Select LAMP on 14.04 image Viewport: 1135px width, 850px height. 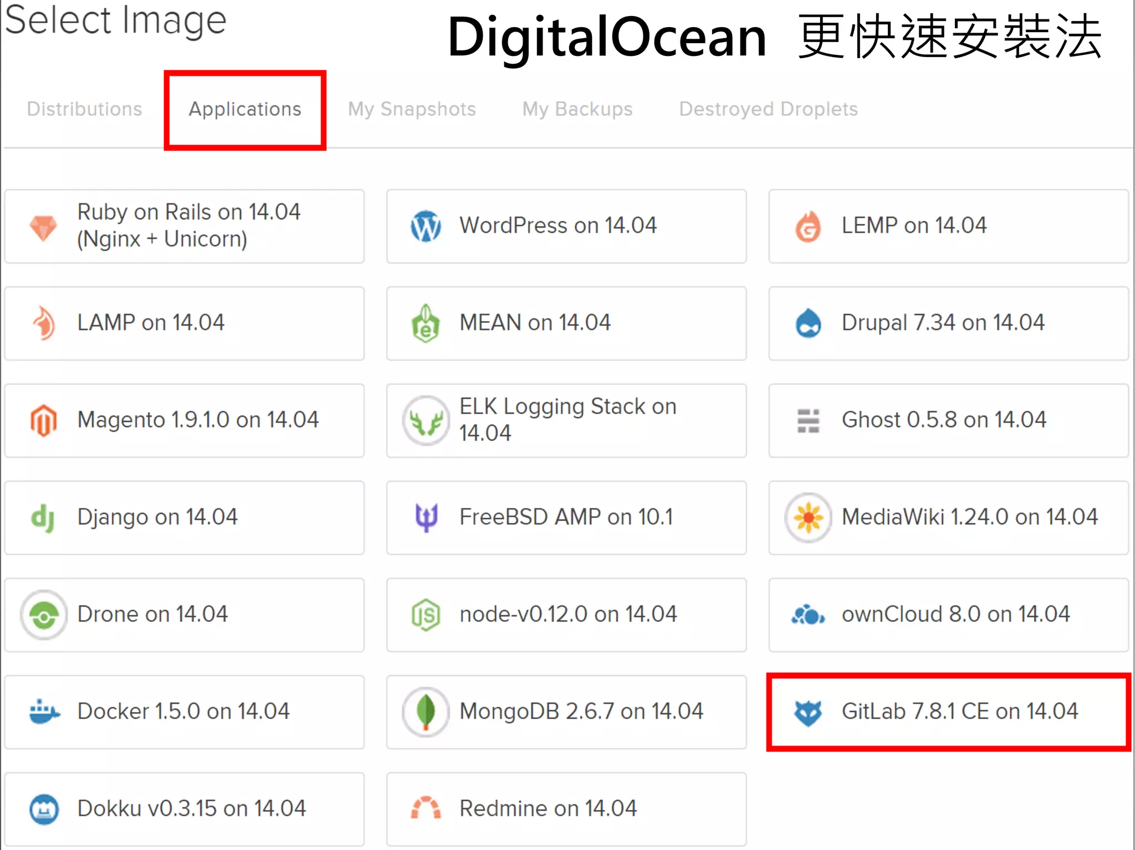[185, 323]
